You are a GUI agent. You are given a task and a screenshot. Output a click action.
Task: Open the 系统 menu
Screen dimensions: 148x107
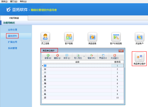(4, 1)
